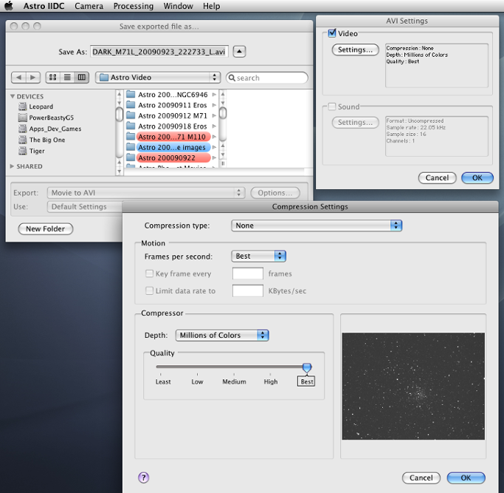Click the star field preview image
Viewport: 504px width, 493px height.
click(x=413, y=386)
